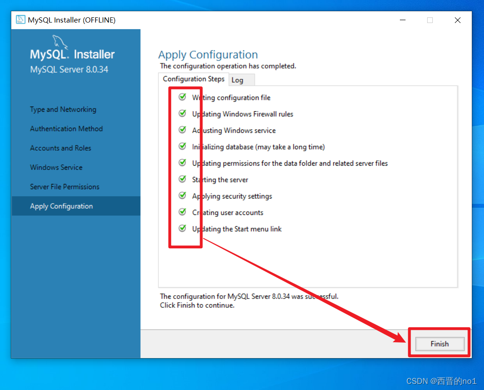Minimize the MySQL Installer window

click(x=403, y=20)
